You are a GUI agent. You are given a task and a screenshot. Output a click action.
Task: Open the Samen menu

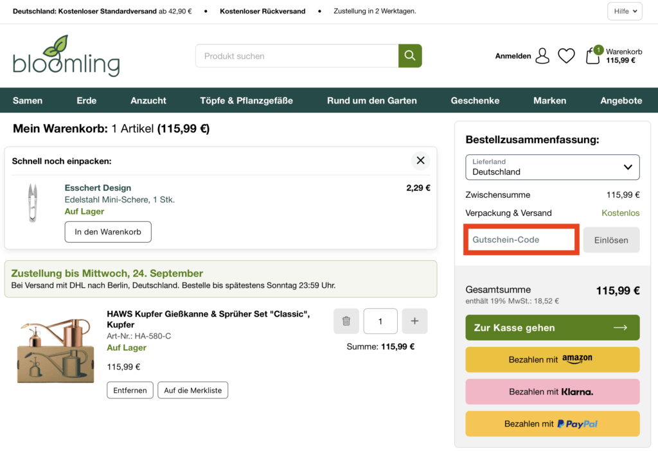(28, 100)
